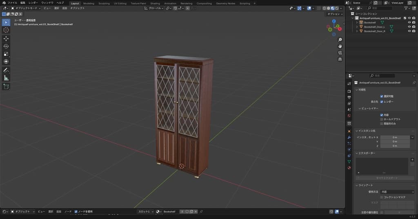Open the オブジェクトモード dropdown
The height and width of the screenshot is (219, 418).
(x=26, y=8)
